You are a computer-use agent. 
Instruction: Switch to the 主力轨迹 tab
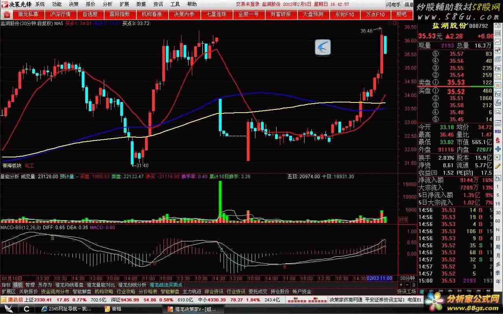click(192, 291)
